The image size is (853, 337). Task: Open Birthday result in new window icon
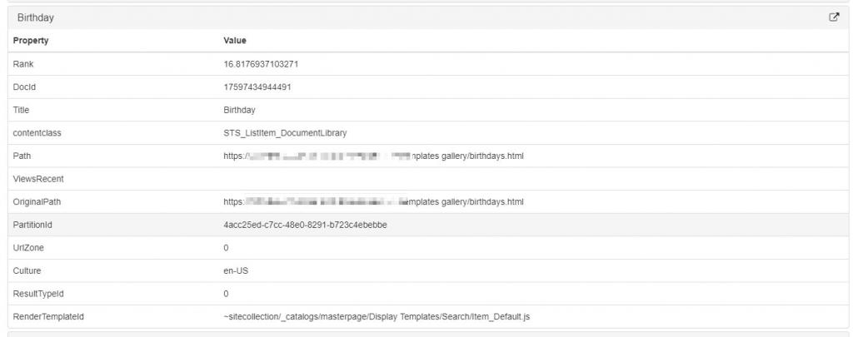click(x=834, y=17)
